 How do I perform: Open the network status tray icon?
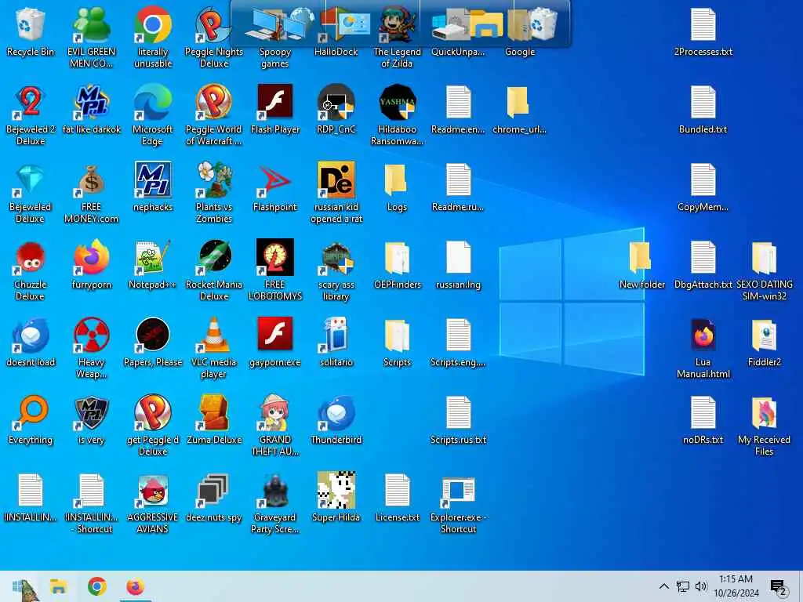[683, 586]
